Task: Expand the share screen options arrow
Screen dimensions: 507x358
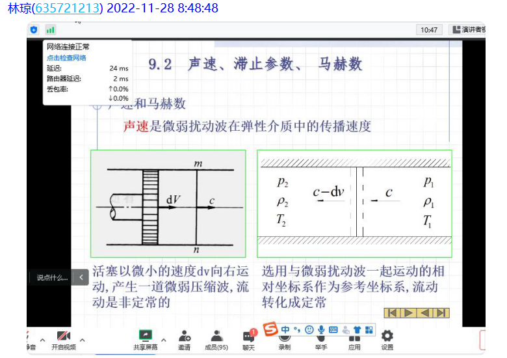Action: pos(163,340)
